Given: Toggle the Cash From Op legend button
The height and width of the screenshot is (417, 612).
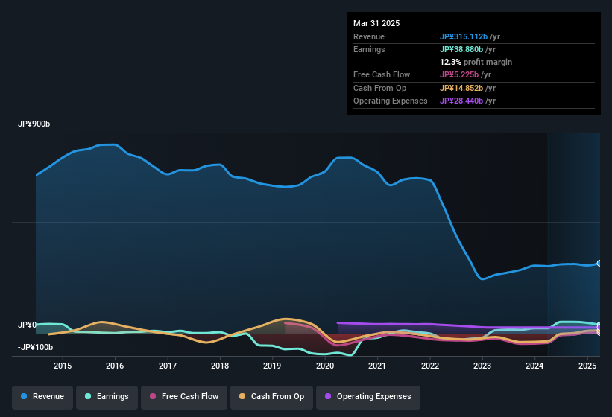Looking at the screenshot, I should point(271,397).
